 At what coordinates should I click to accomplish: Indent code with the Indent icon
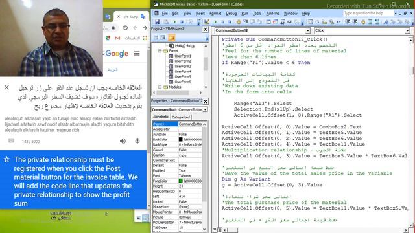[348, 22]
